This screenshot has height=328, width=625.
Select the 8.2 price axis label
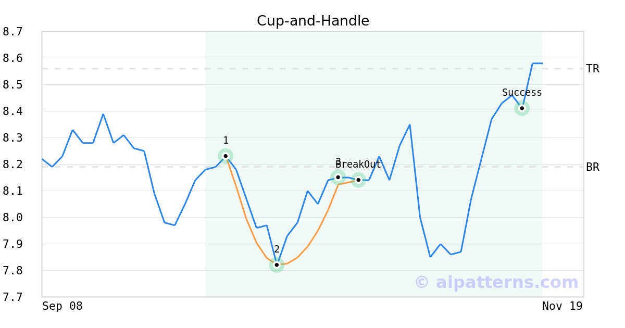point(12,165)
